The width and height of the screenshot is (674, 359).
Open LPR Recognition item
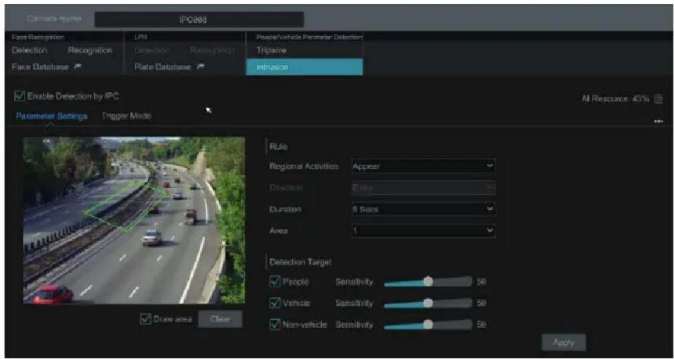[212, 50]
